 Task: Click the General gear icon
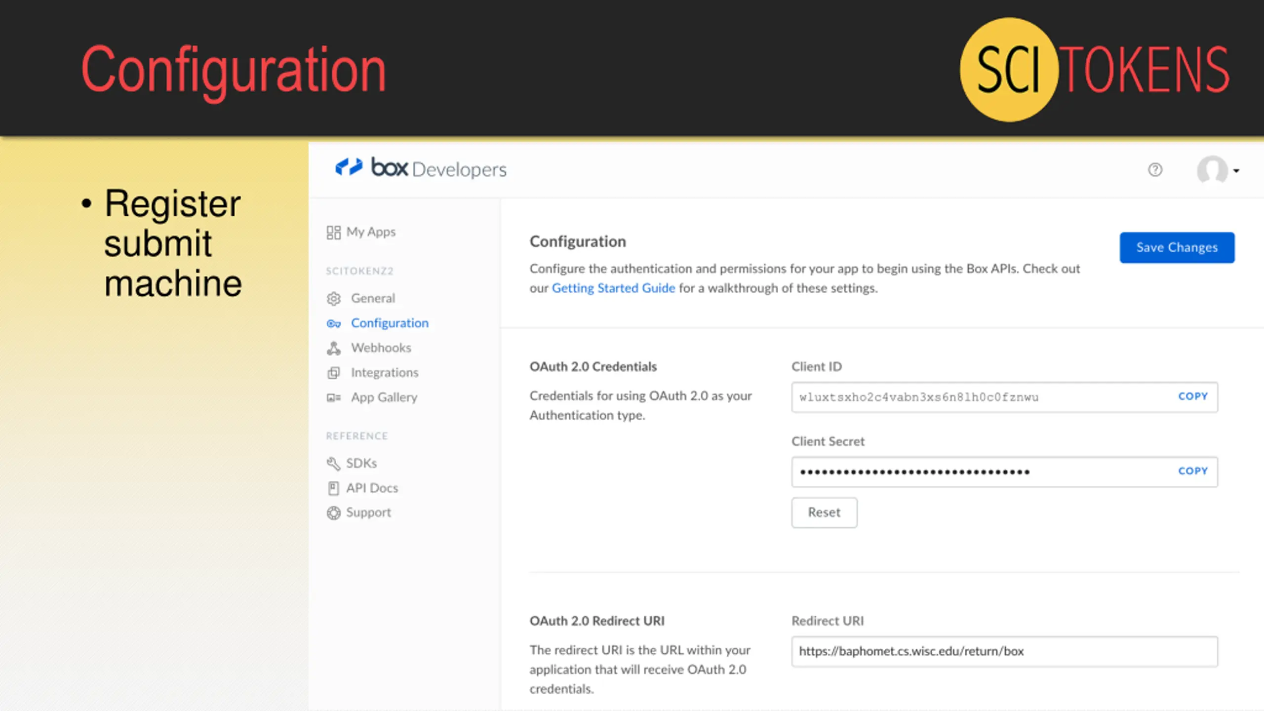coord(334,299)
